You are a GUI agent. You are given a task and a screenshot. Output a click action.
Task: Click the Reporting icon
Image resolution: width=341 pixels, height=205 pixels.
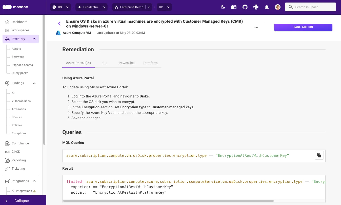(x=7, y=160)
